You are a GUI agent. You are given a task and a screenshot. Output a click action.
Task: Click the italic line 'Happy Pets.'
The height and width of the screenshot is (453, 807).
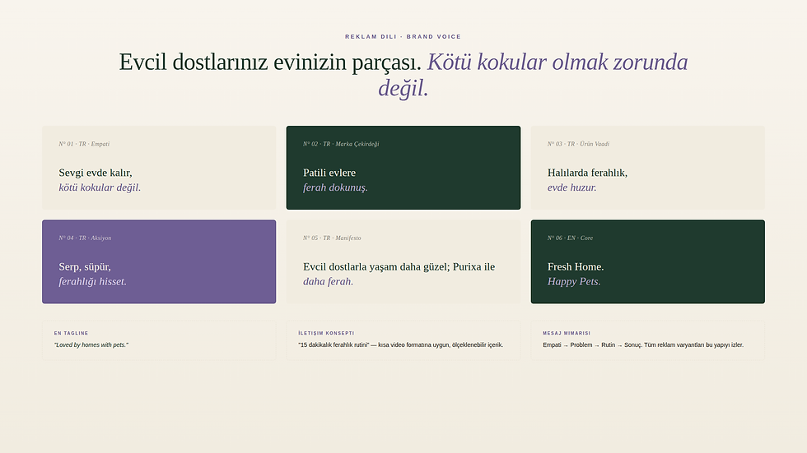click(x=574, y=281)
